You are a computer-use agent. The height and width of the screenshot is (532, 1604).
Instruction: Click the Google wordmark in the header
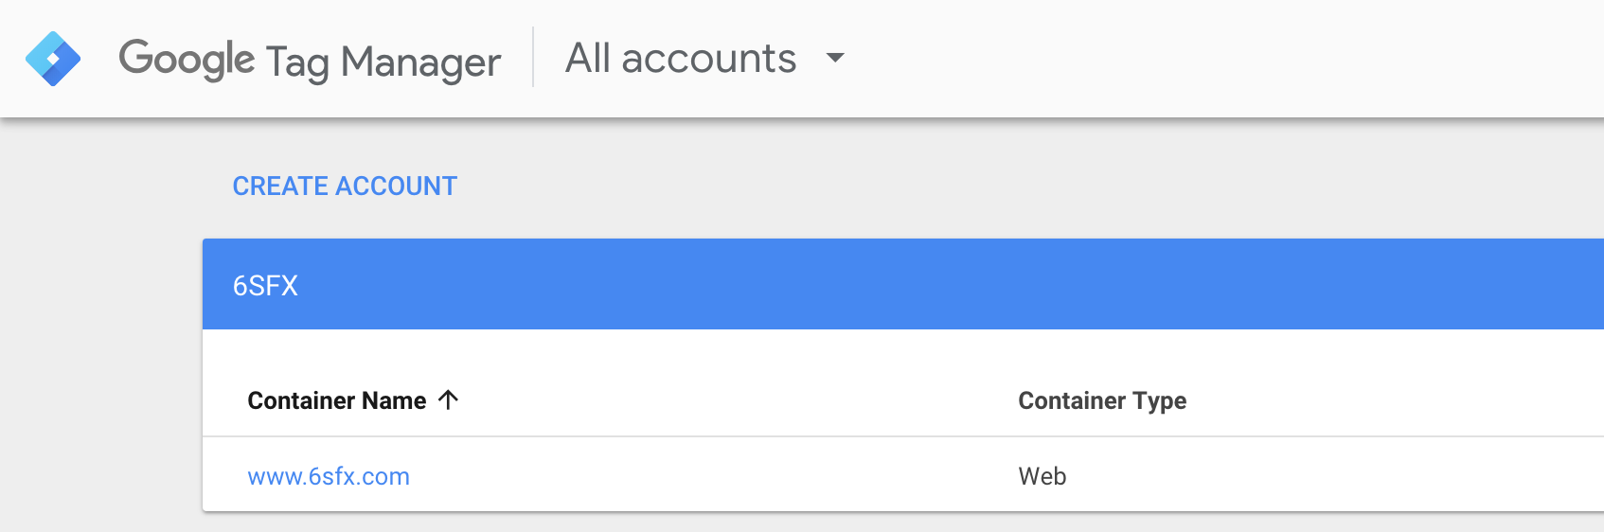coord(187,59)
